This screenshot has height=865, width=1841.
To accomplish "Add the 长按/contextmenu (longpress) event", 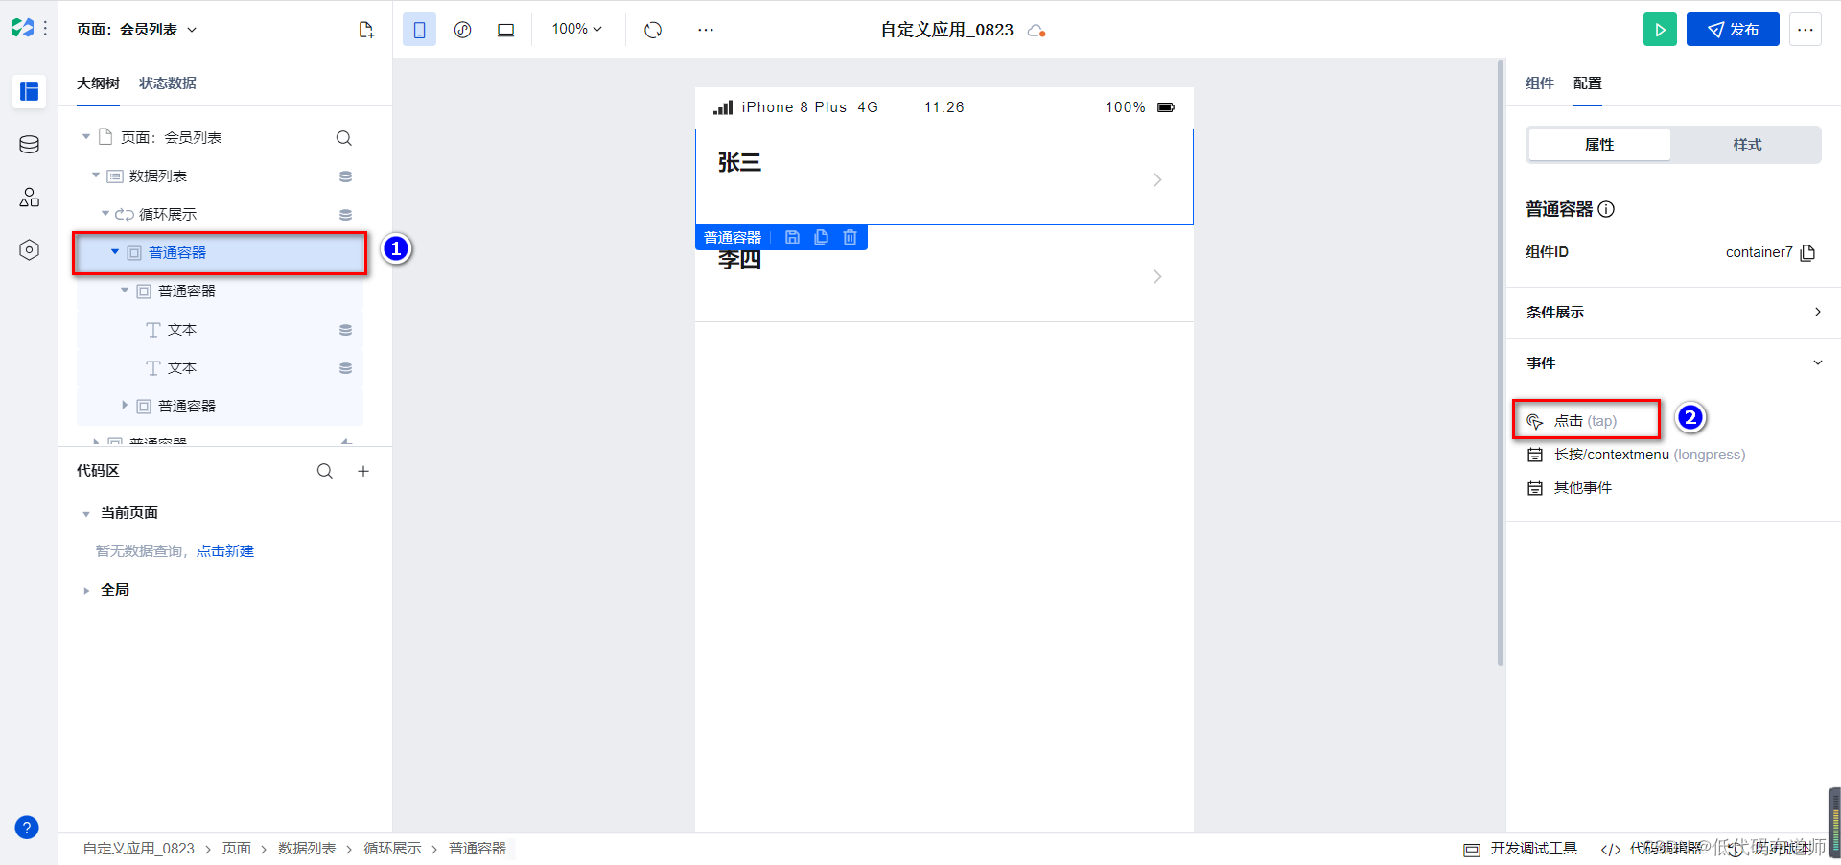I will 1636,455.
